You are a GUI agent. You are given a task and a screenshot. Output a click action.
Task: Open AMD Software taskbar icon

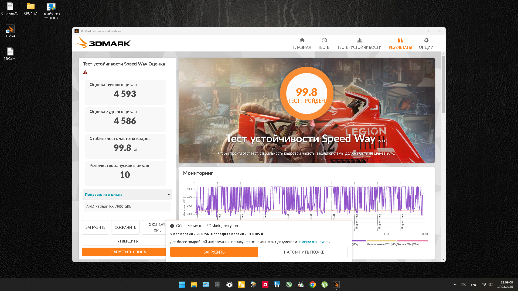pyautogui.click(x=265, y=285)
